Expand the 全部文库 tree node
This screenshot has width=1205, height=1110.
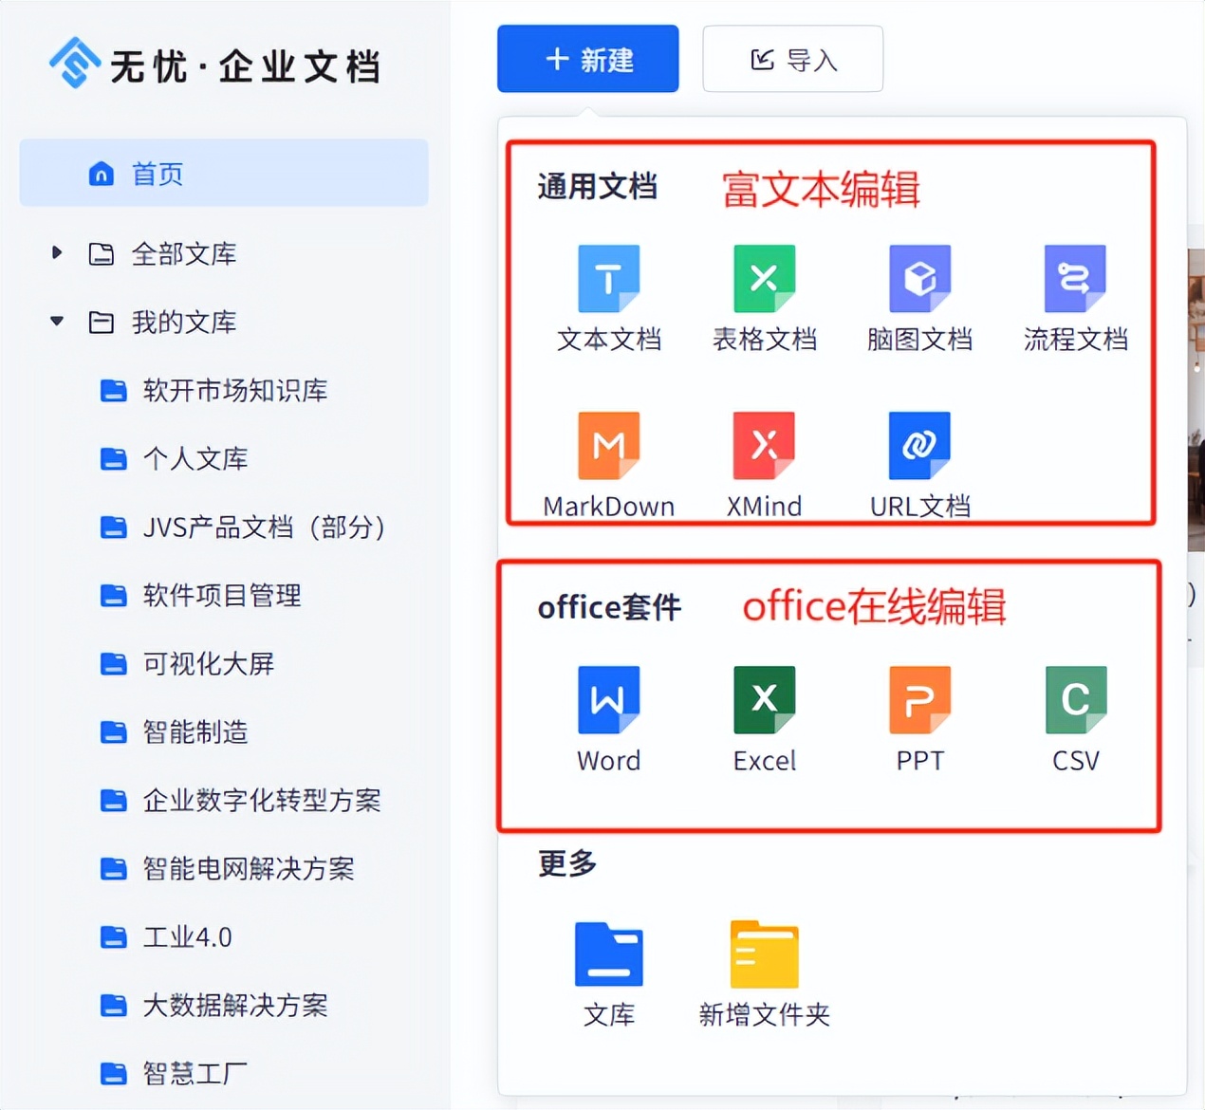click(x=57, y=252)
